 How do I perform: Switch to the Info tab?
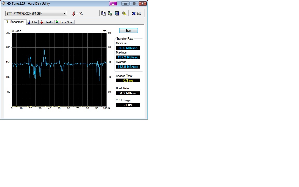[32, 22]
